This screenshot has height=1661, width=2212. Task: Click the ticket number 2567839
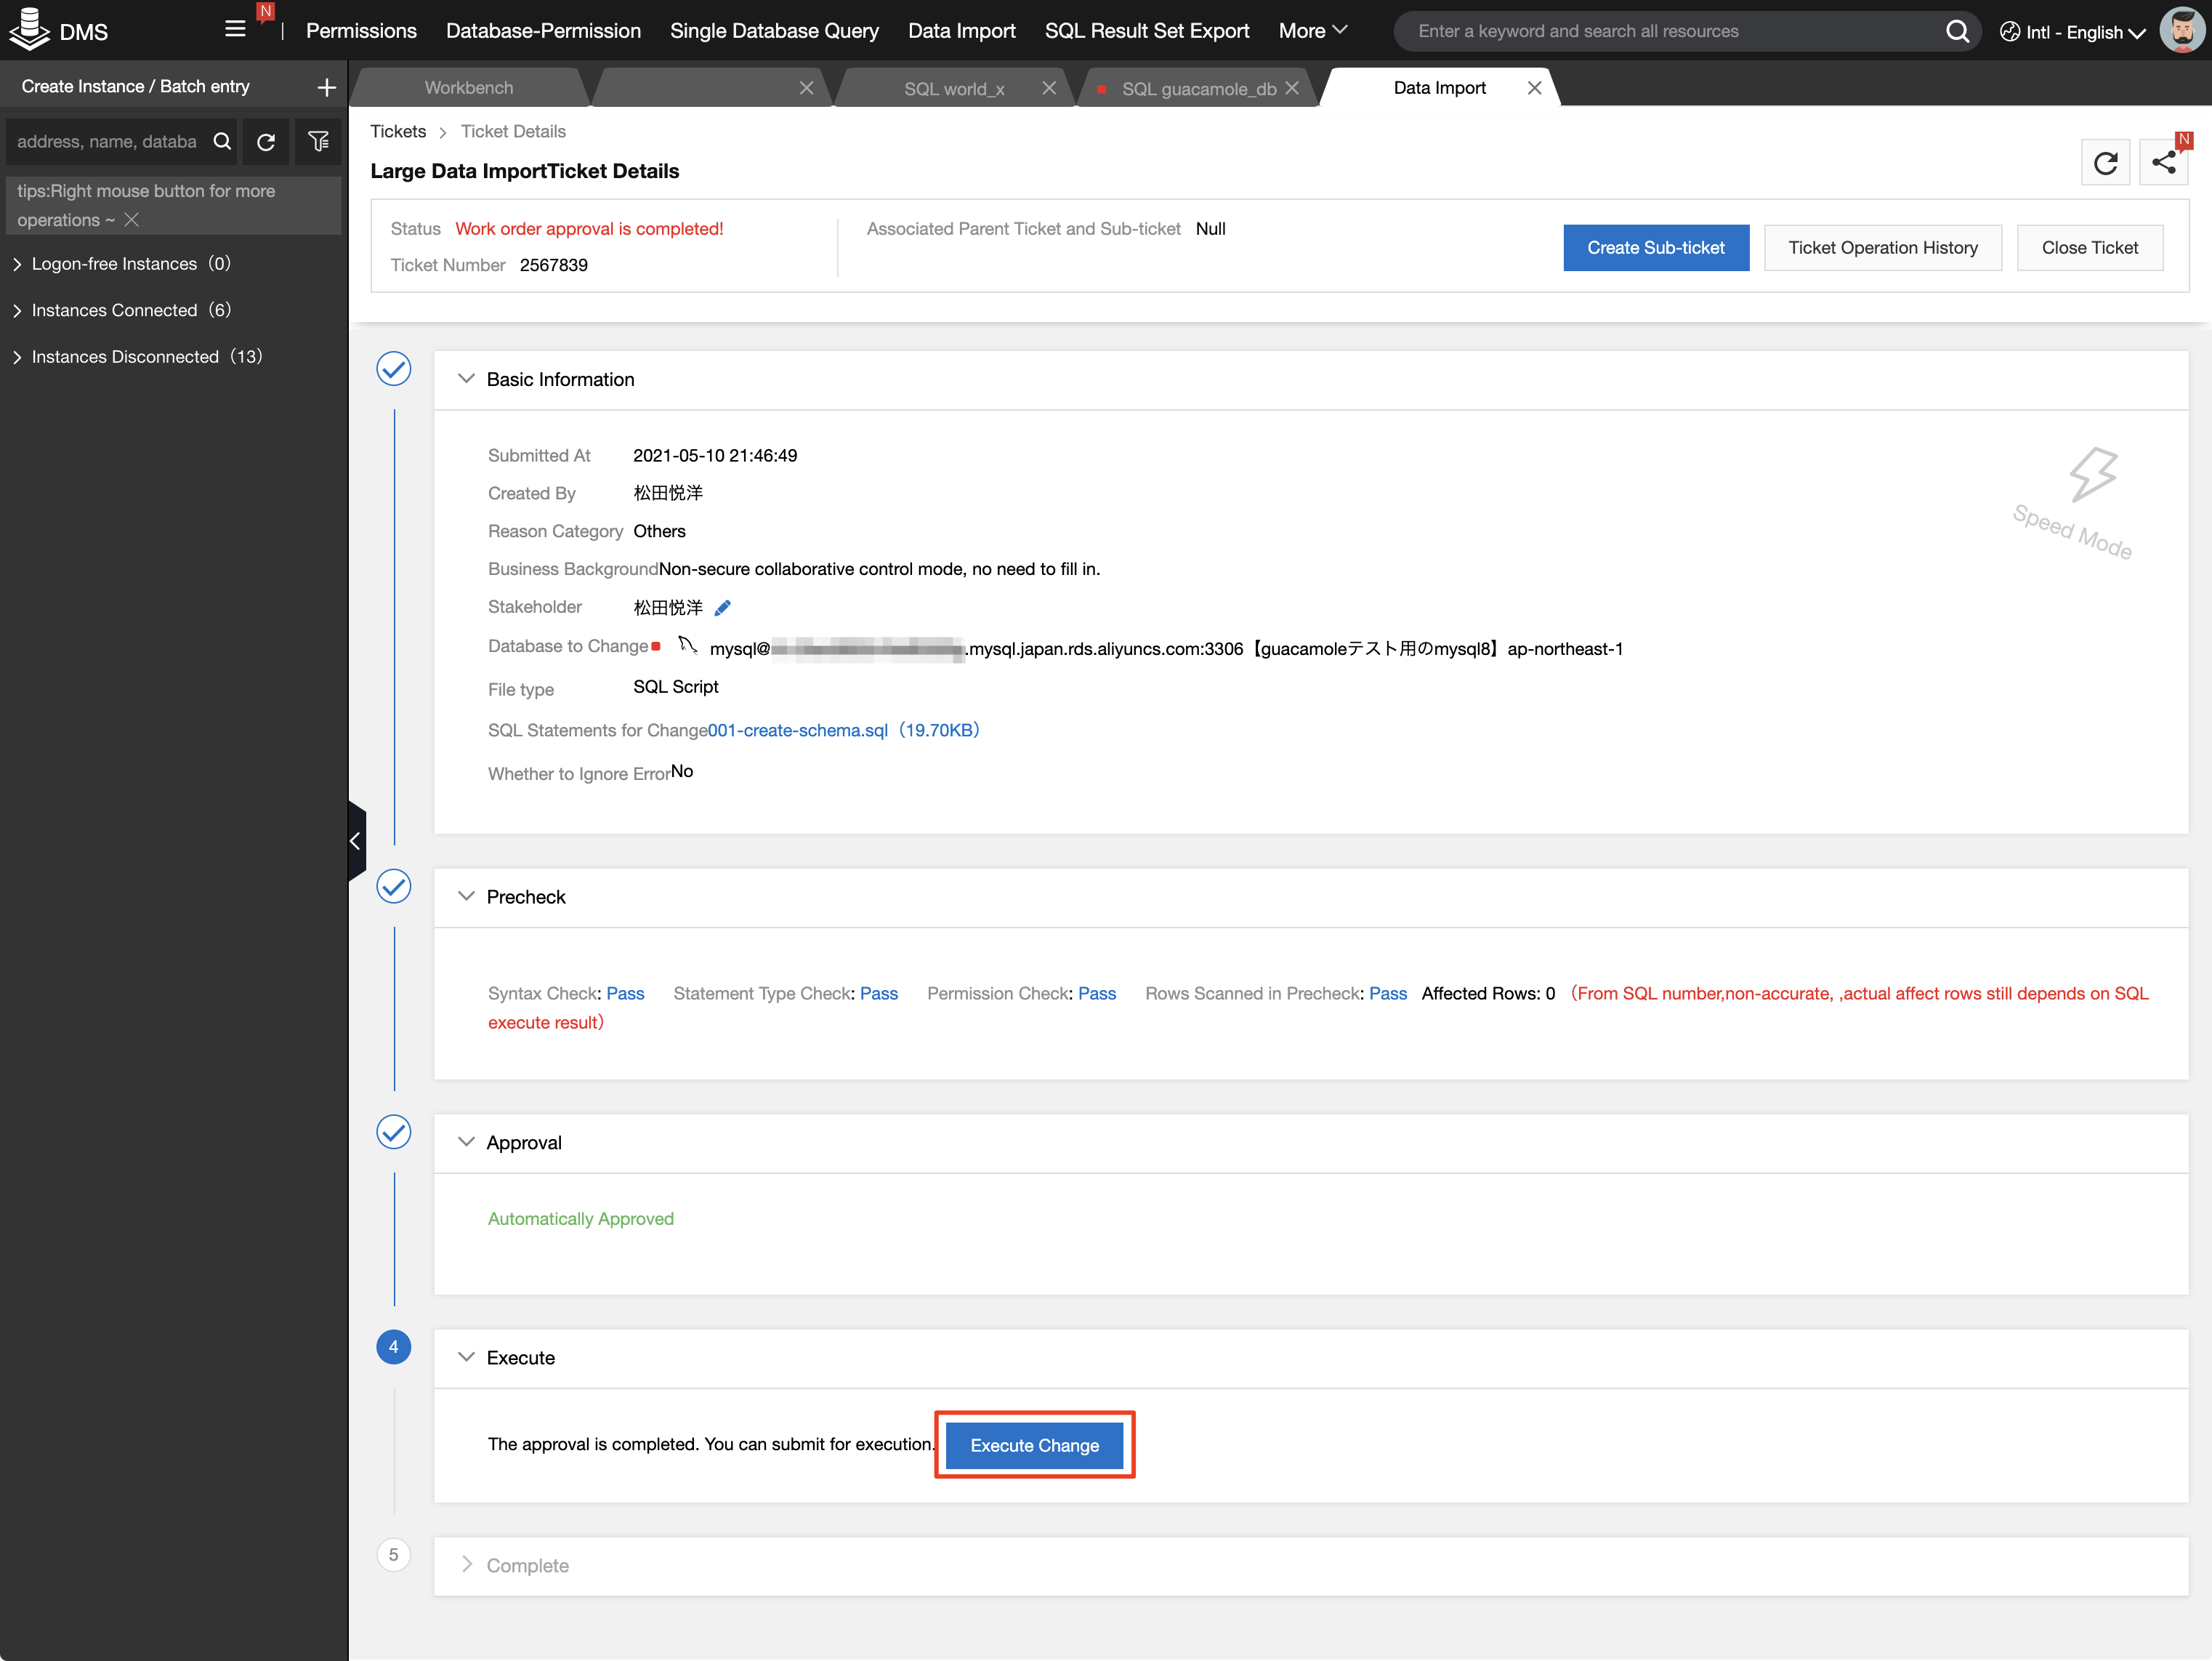pyautogui.click(x=553, y=265)
